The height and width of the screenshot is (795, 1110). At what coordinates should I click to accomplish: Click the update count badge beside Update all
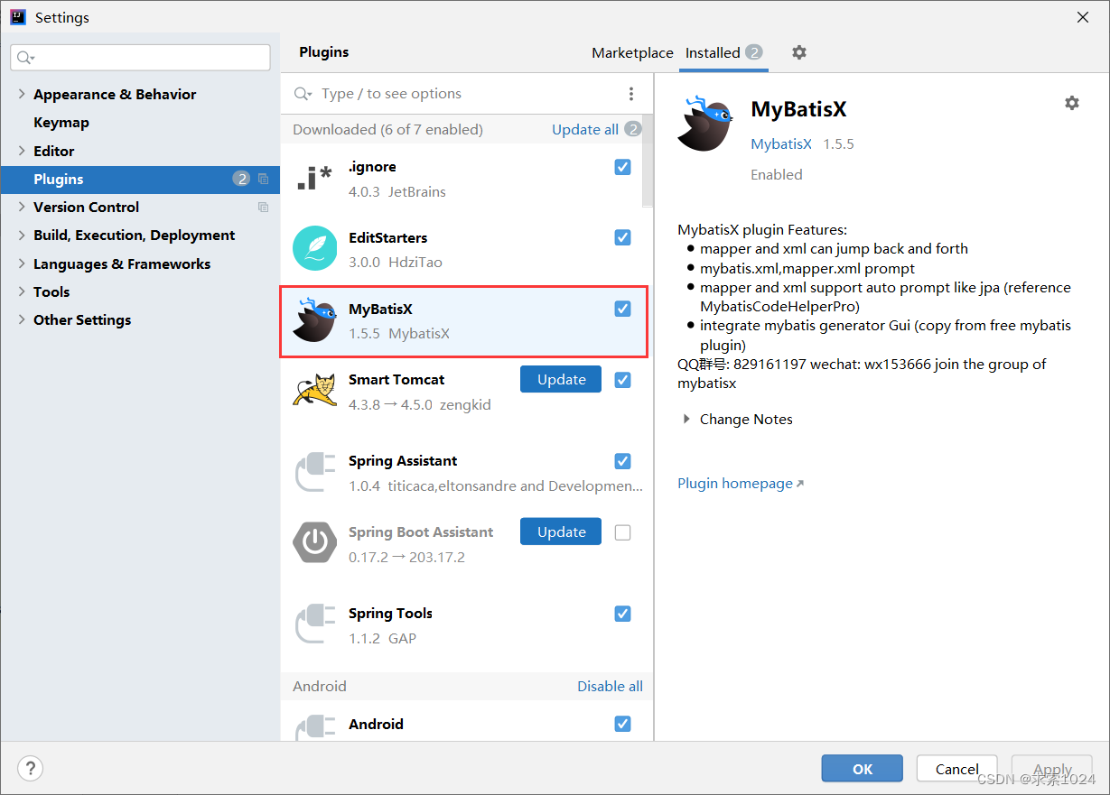[633, 129]
